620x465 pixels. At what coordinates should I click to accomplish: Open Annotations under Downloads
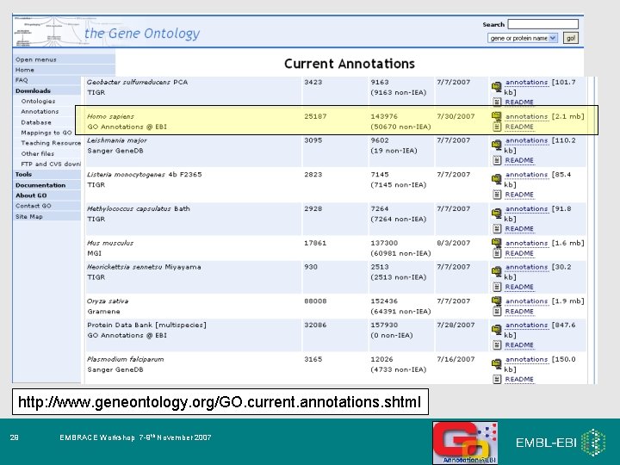[40, 111]
